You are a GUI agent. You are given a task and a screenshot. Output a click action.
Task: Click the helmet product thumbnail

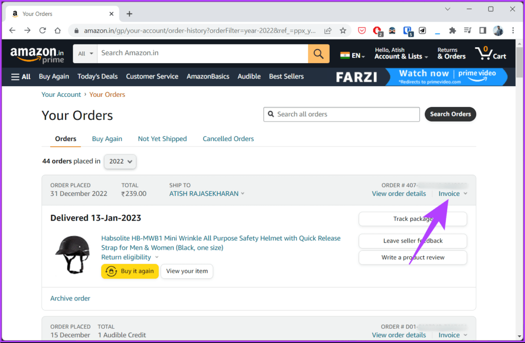point(73,255)
